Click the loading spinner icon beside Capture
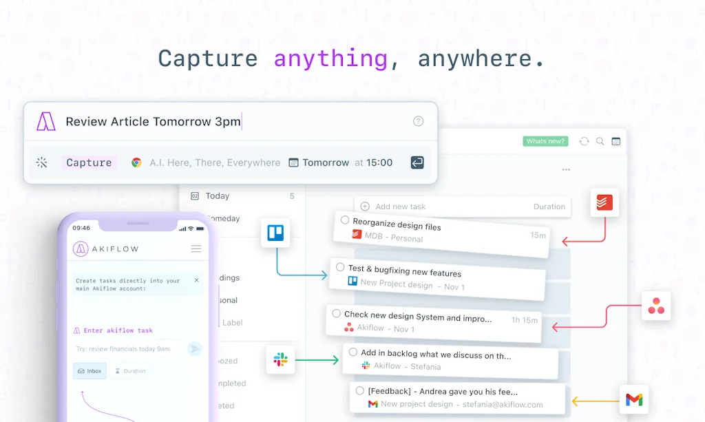Screen dimensions: 705x422 point(42,162)
